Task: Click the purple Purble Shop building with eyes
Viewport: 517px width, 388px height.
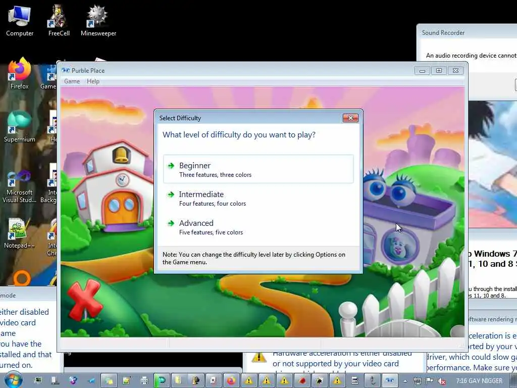Action: pos(408,219)
